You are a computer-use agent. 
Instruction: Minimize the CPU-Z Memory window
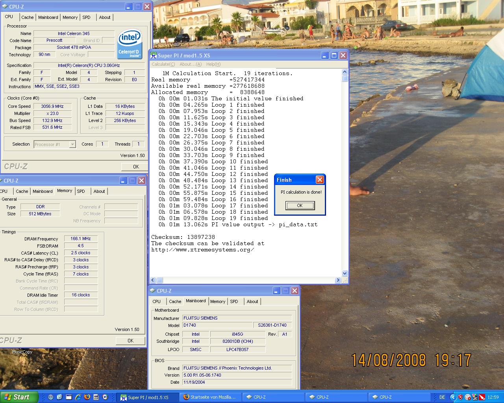coord(123,181)
